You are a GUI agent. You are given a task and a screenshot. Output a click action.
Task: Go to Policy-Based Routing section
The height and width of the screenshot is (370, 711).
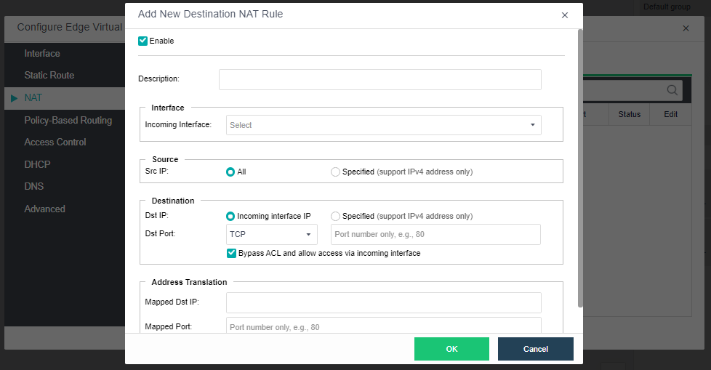point(68,120)
